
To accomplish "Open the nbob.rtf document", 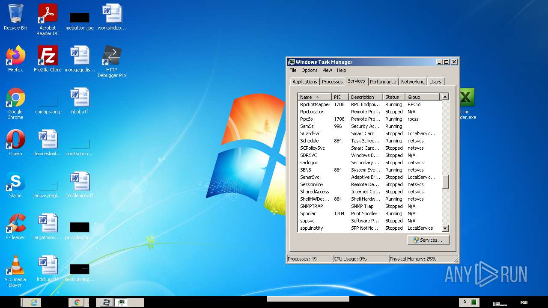I will point(80,101).
